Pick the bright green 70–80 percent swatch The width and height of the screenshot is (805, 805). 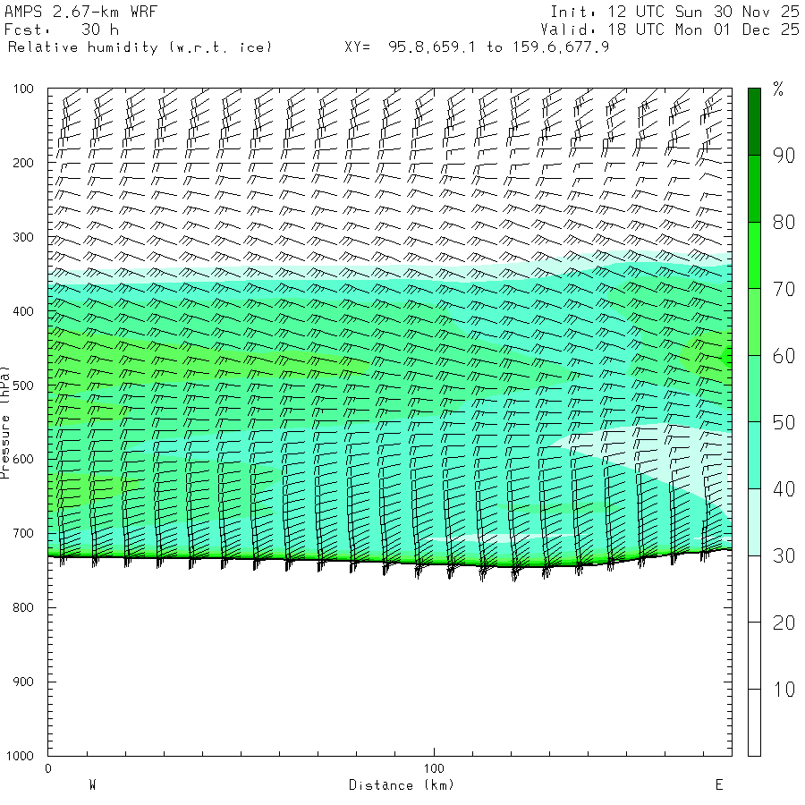click(x=754, y=255)
